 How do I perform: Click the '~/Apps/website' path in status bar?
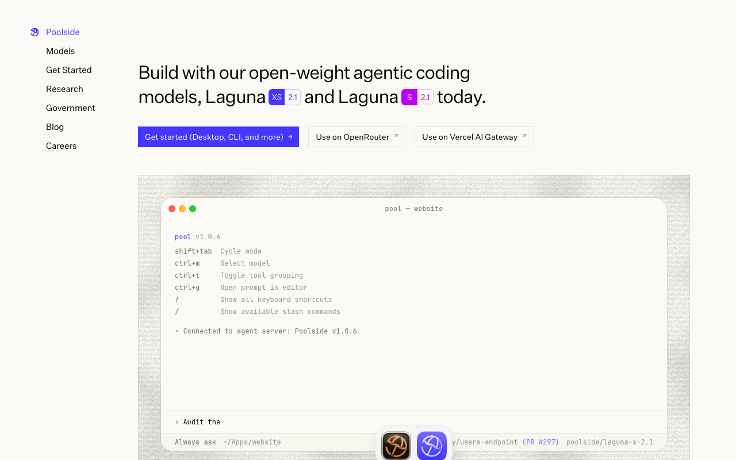click(252, 442)
